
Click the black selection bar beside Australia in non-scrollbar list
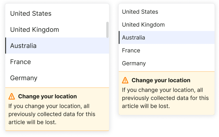click(x=119, y=38)
